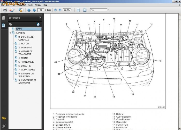Screen dimensions: 181x130
Task: Open the Find options dropdown arrow
Action: [108, 10]
